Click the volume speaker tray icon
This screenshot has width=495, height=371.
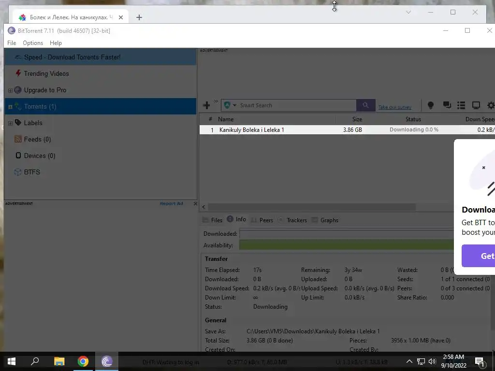click(432, 361)
